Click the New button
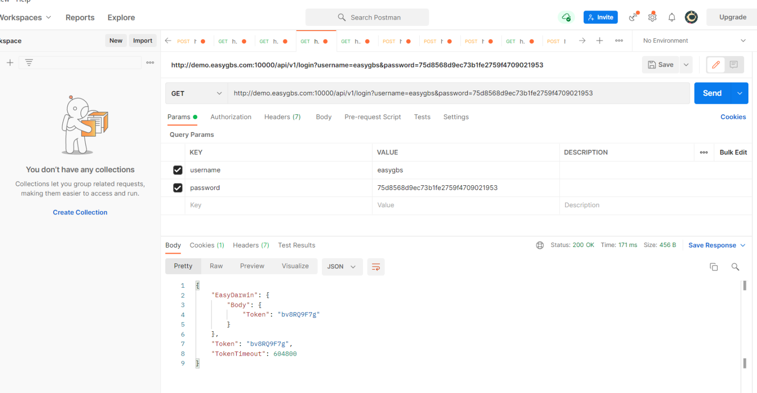 tap(116, 41)
